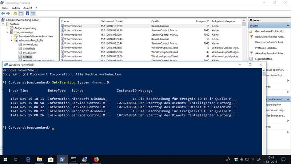Click Aktuelles Protokoll filtern action
The height and width of the screenshot is (164, 291).
[x=270, y=53]
